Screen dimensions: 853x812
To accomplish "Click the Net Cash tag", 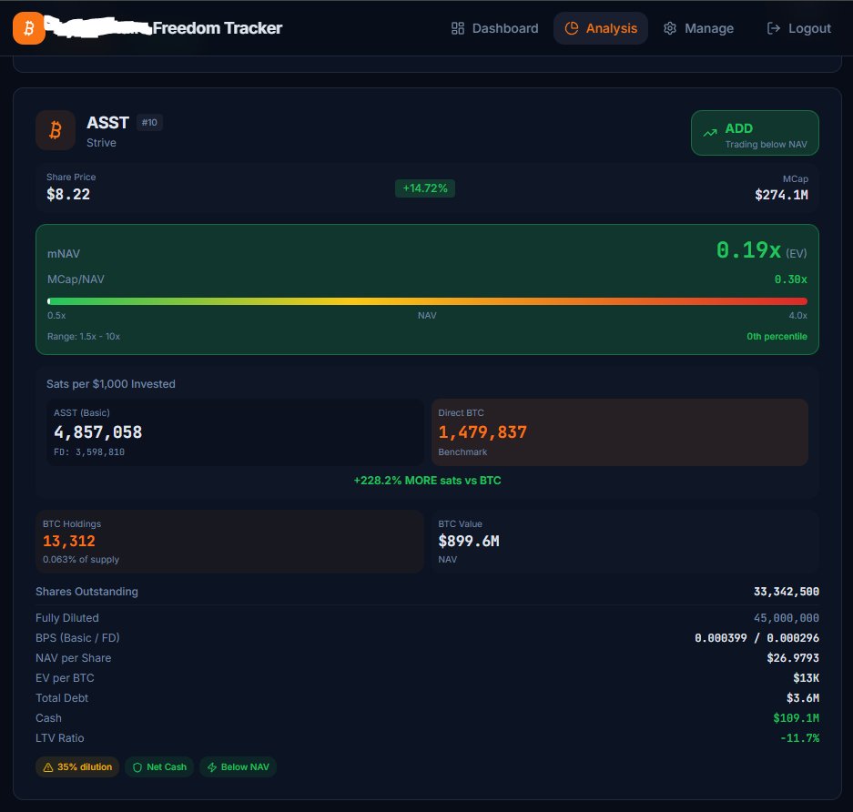I will tap(159, 766).
